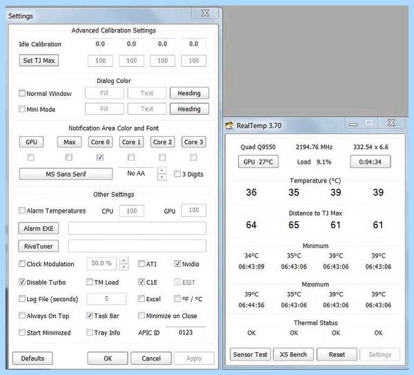Enable Clock Modulation checkbox
The height and width of the screenshot is (375, 414).
pyautogui.click(x=22, y=264)
